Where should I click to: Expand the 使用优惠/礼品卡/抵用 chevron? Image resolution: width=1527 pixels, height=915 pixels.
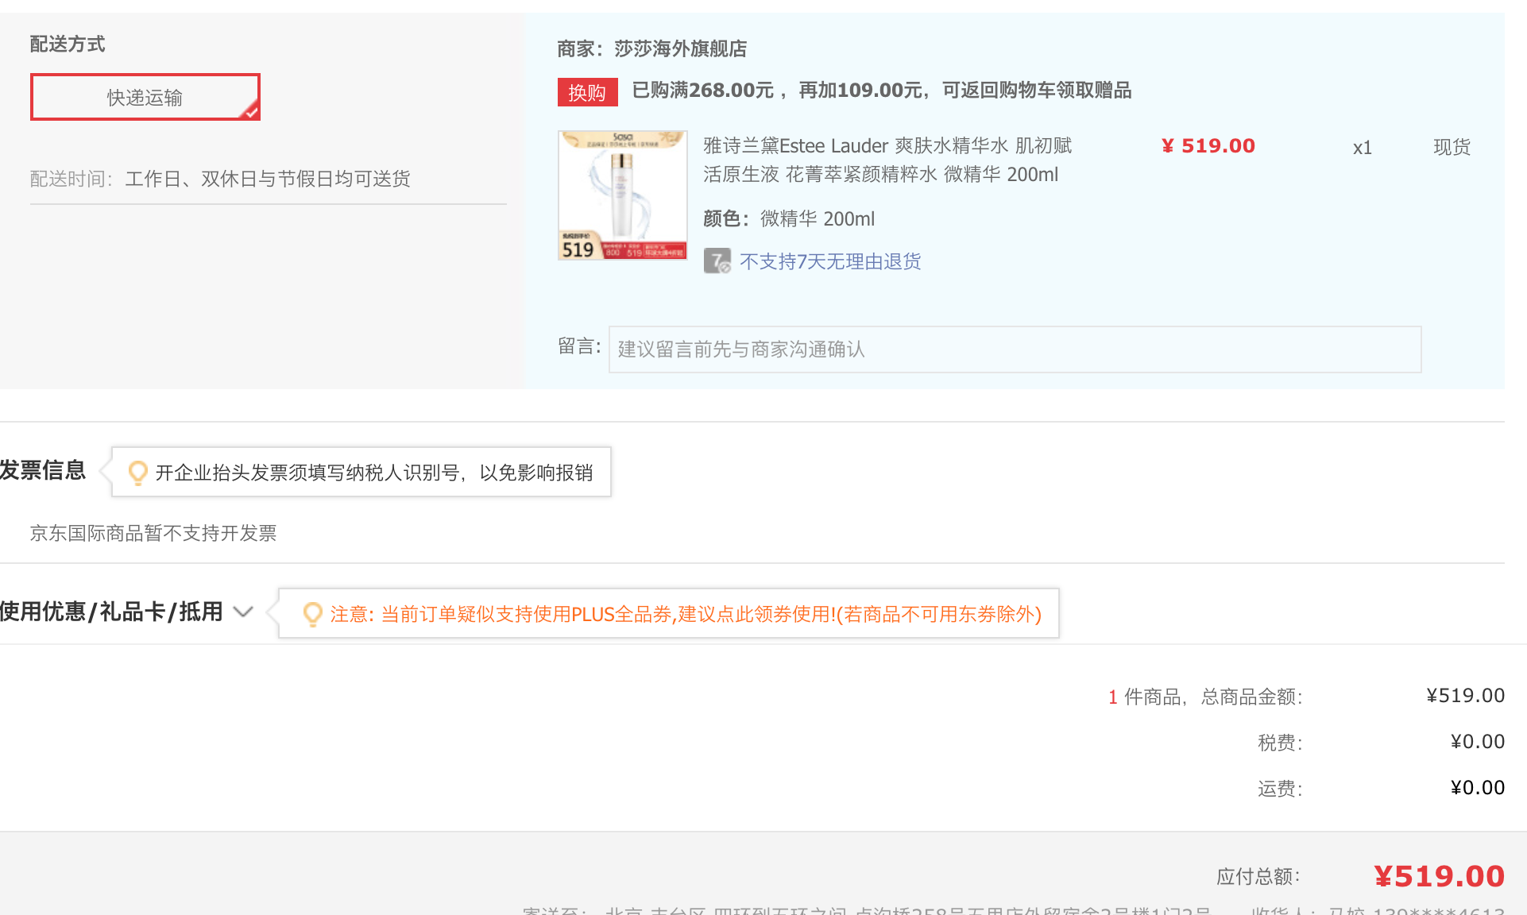coord(243,612)
